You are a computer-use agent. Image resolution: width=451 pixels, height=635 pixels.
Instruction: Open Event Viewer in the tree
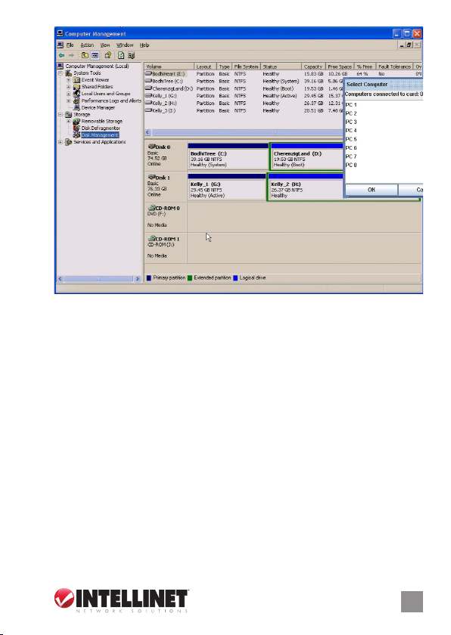click(95, 80)
